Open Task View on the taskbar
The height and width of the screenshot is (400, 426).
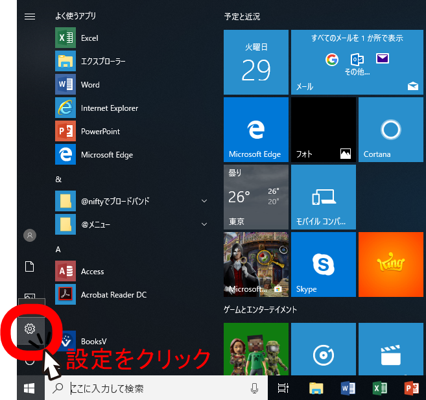pyautogui.click(x=283, y=388)
